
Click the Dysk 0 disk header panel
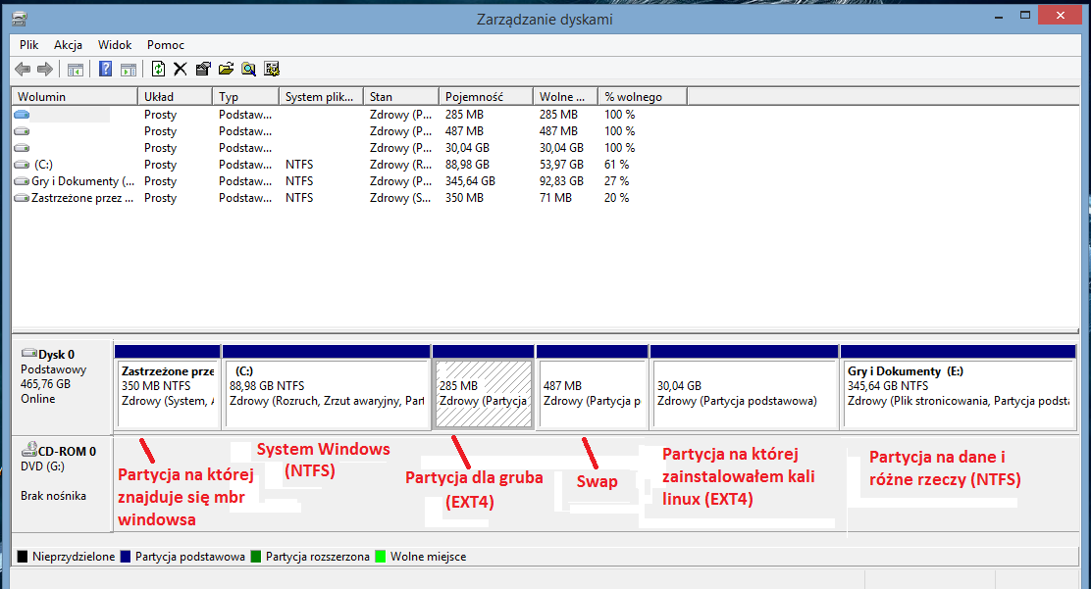pos(62,387)
